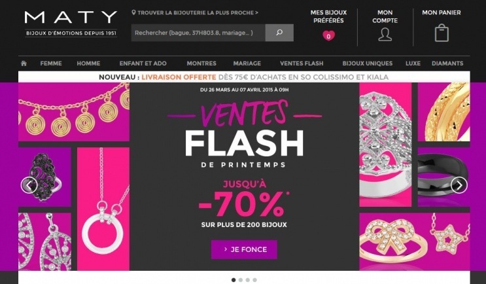Open account via the user silhouette icon
This screenshot has width=486, height=284.
pos(385,35)
